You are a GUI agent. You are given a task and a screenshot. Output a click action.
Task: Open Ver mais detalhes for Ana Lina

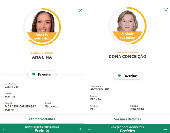(x=42, y=119)
